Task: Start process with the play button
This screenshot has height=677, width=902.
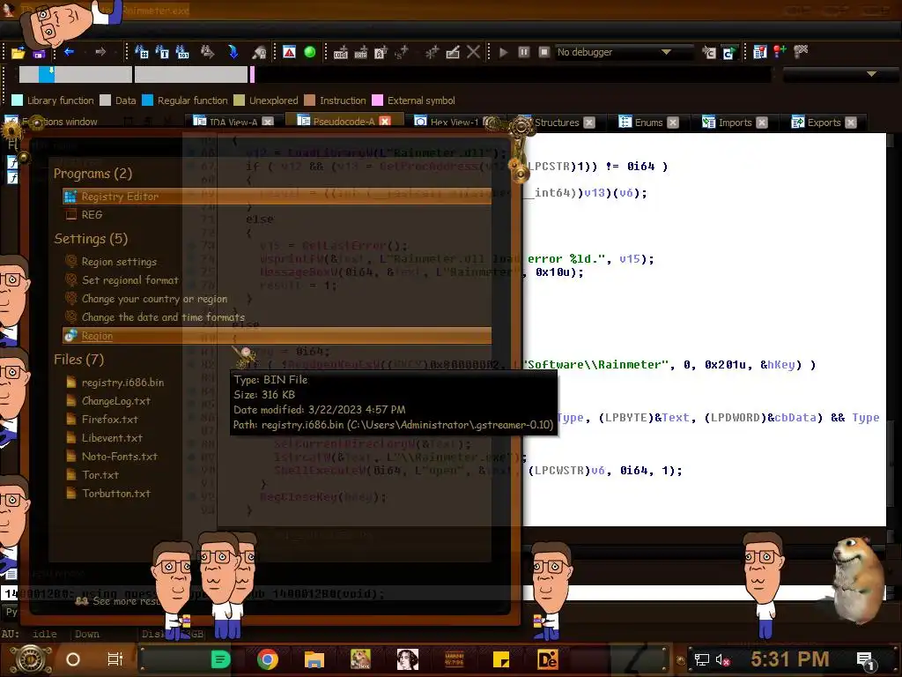Action: [x=503, y=52]
